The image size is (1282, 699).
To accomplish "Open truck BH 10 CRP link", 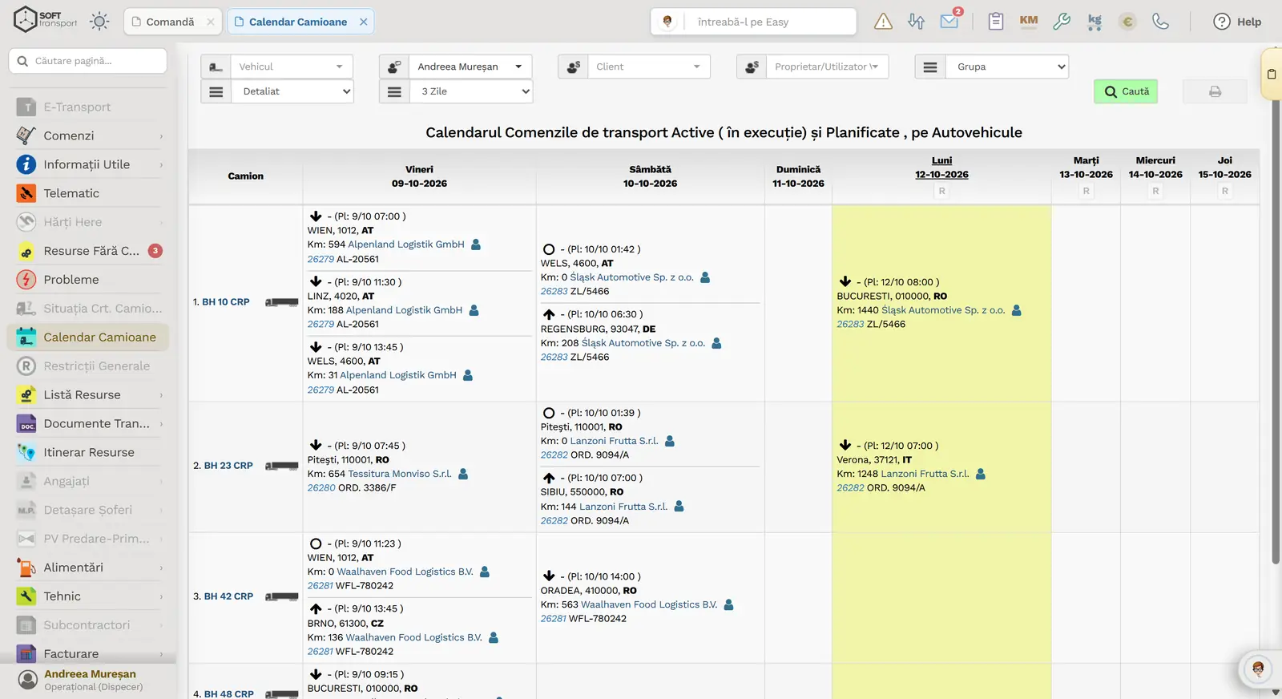I will [225, 302].
